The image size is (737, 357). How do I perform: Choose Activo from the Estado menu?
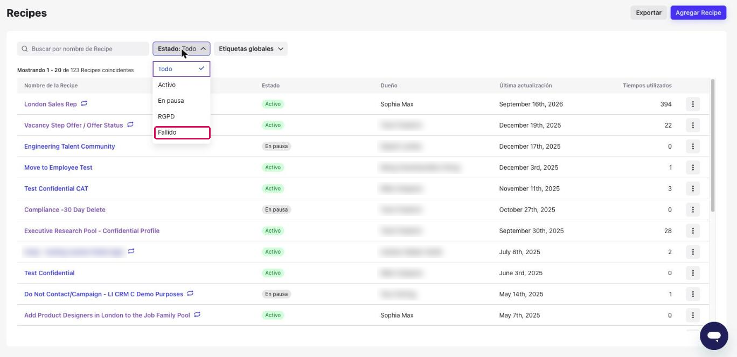(x=181, y=85)
